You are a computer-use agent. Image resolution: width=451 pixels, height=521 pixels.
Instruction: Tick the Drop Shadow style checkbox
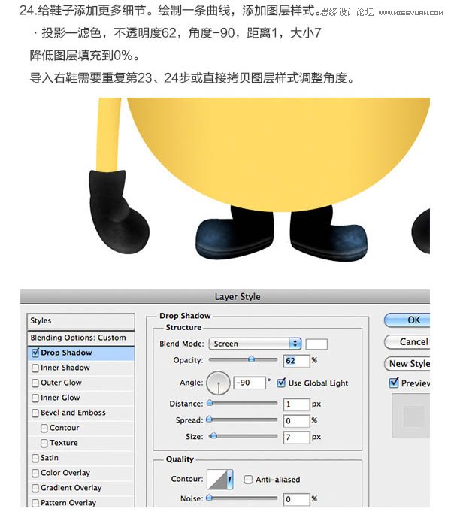pos(35,353)
